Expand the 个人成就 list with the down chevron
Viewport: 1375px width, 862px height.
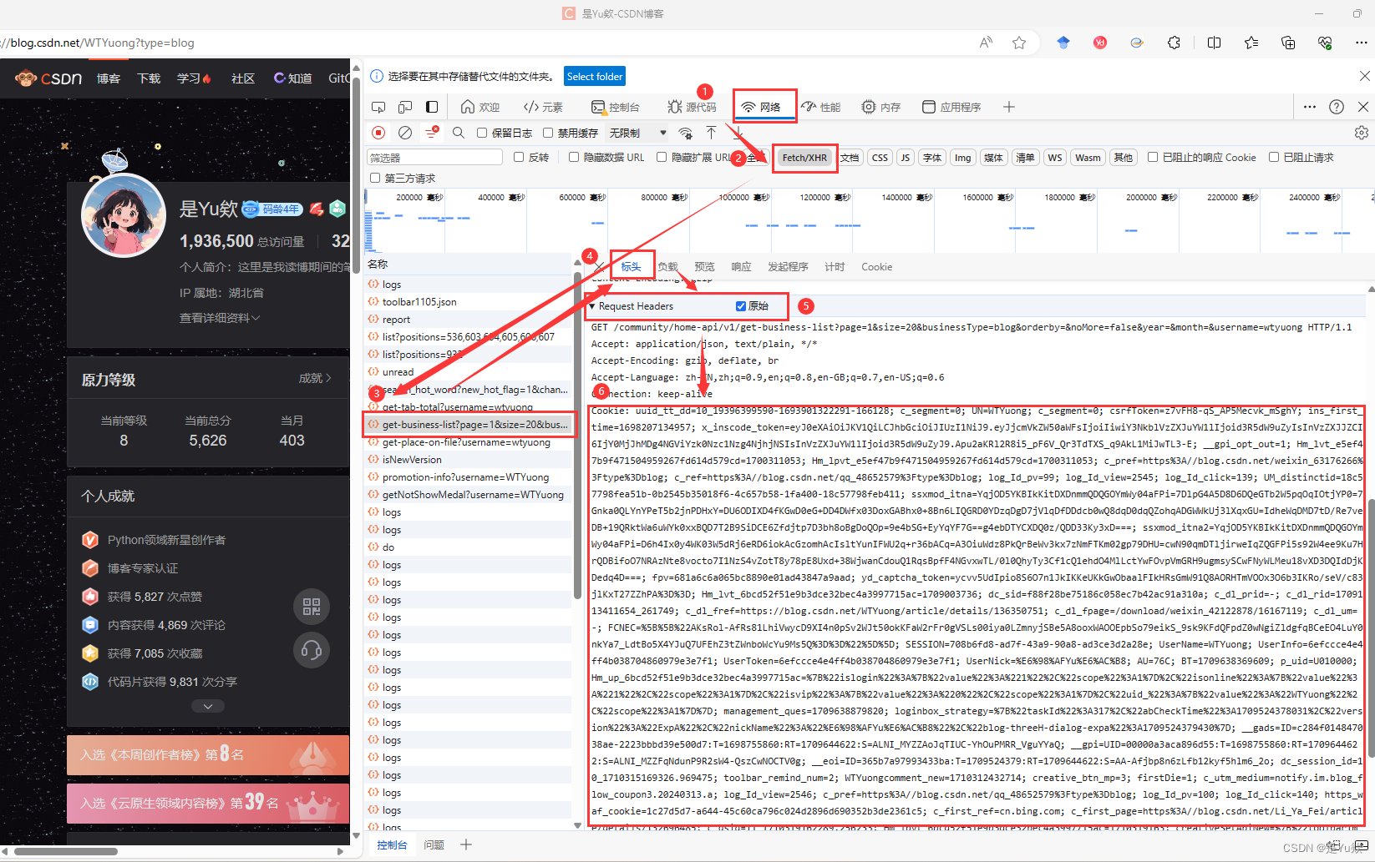[x=208, y=706]
